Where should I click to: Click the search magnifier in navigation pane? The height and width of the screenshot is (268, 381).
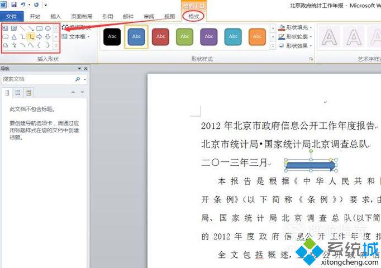tap(78, 79)
